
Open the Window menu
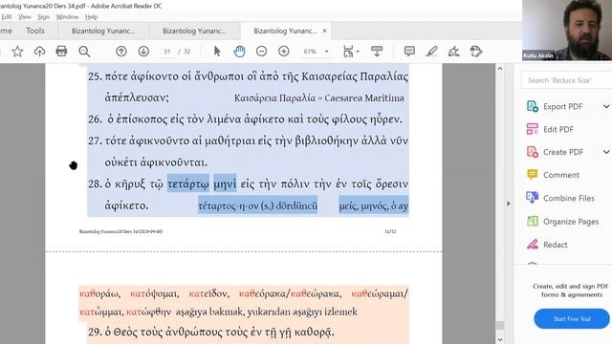(67, 17)
